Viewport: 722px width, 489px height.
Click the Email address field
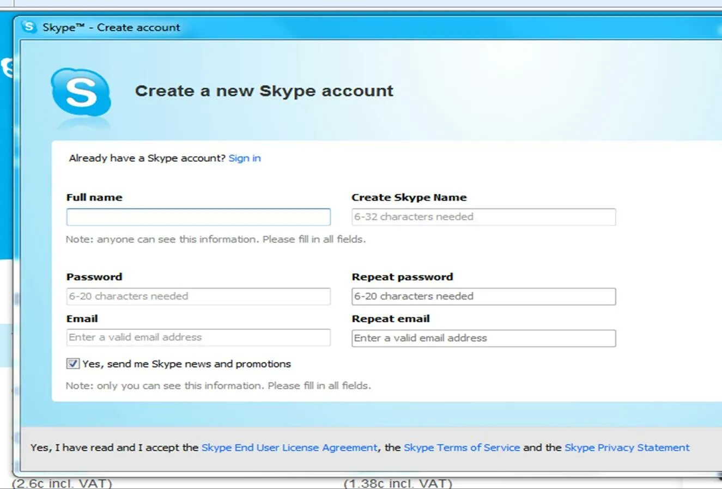tap(198, 337)
